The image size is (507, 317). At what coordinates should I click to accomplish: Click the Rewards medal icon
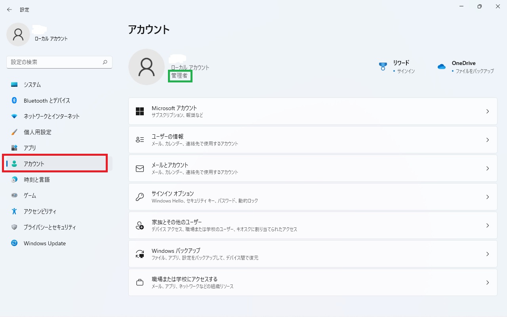(x=383, y=67)
